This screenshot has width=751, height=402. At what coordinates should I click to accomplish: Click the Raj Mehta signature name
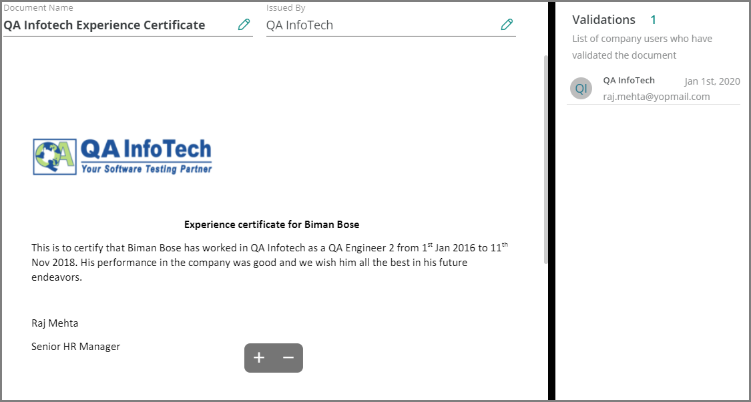coord(55,323)
